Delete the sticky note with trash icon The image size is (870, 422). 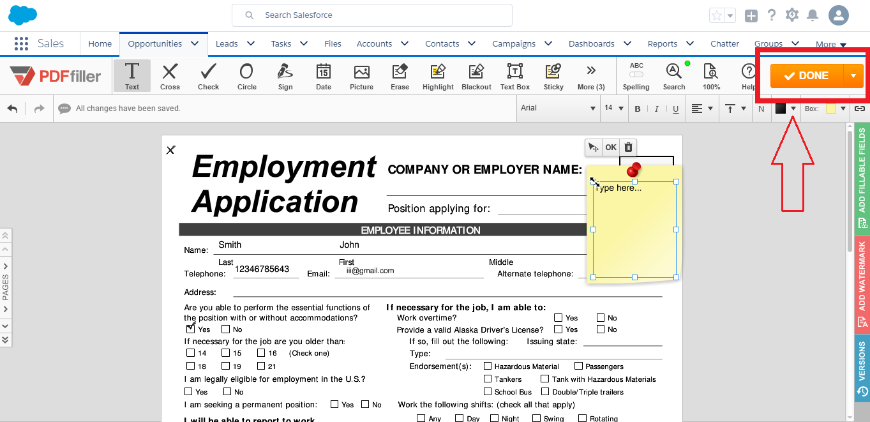click(628, 147)
